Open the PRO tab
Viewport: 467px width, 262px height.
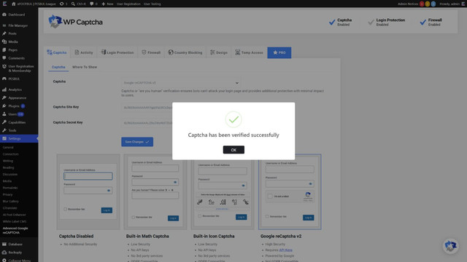pyautogui.click(x=279, y=52)
